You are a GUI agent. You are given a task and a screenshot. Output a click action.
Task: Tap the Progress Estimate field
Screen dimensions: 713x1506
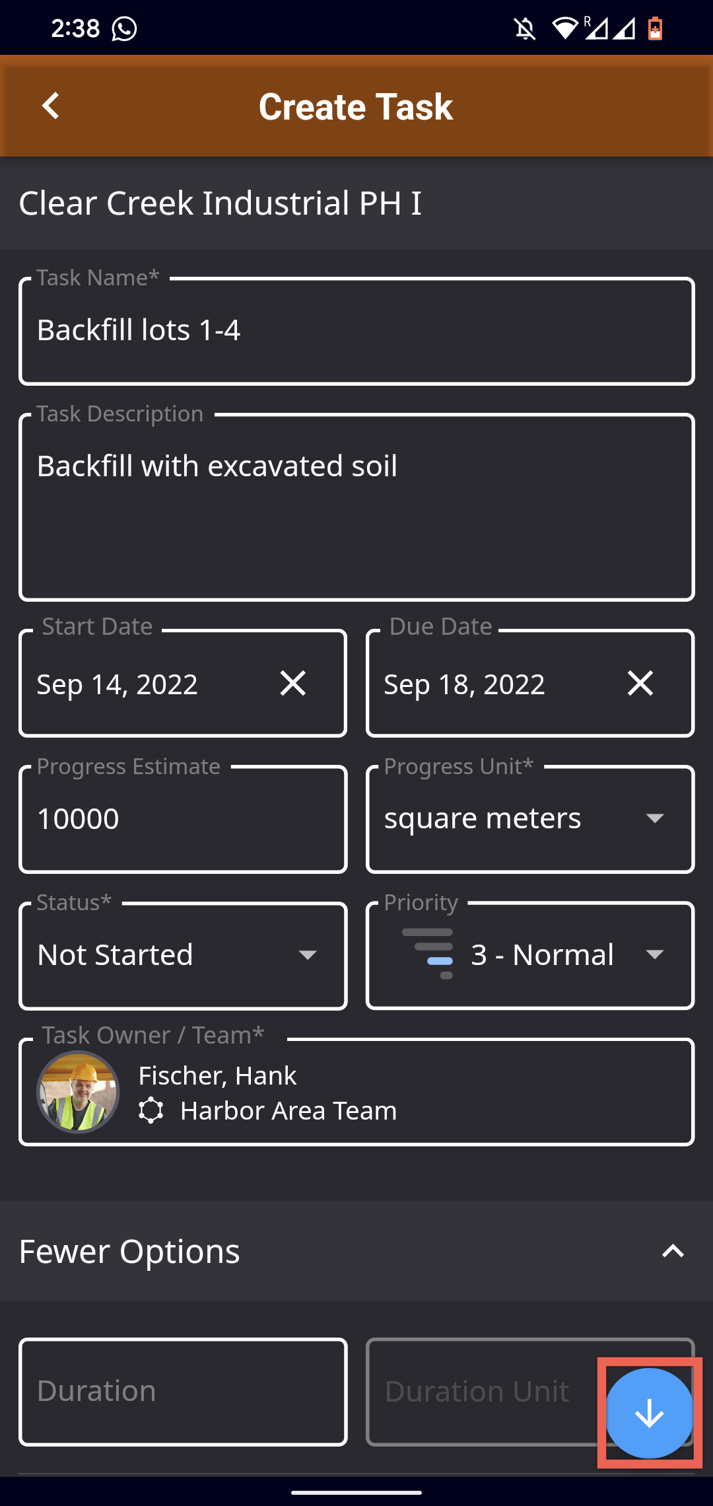point(183,819)
